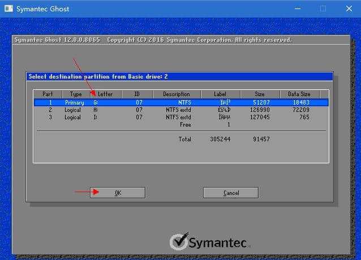
Task: Click the 'Total' label
Action: [185, 139]
